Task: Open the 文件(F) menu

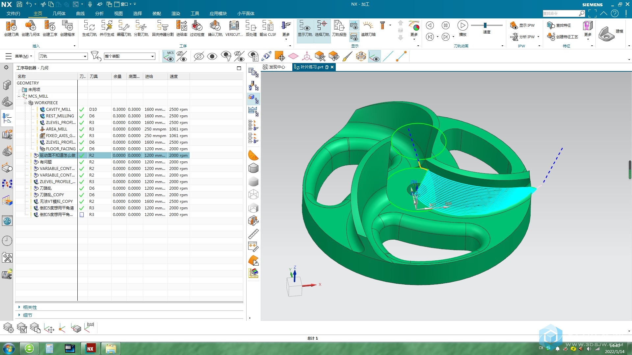Action: 13,13
